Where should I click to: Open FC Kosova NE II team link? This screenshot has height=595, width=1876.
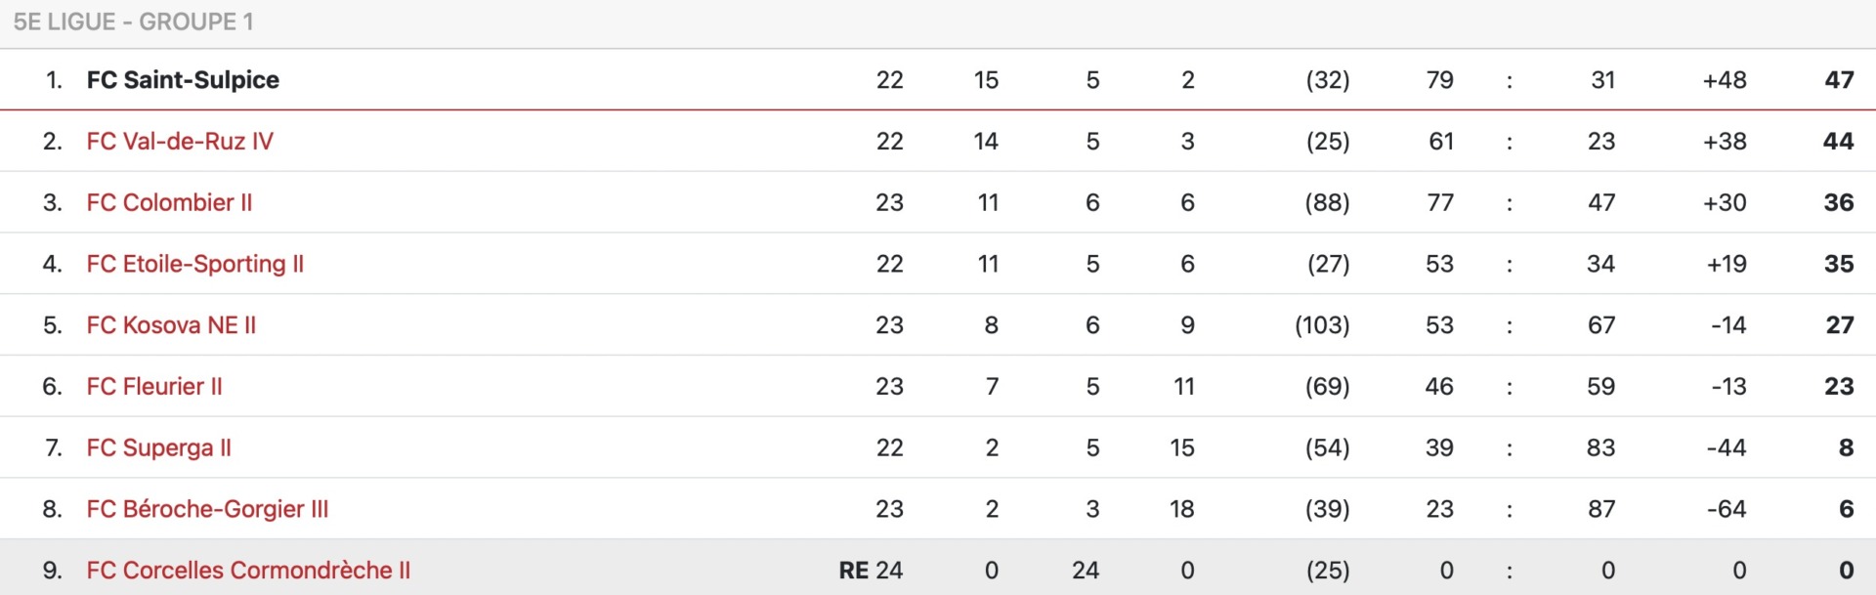coord(171,325)
